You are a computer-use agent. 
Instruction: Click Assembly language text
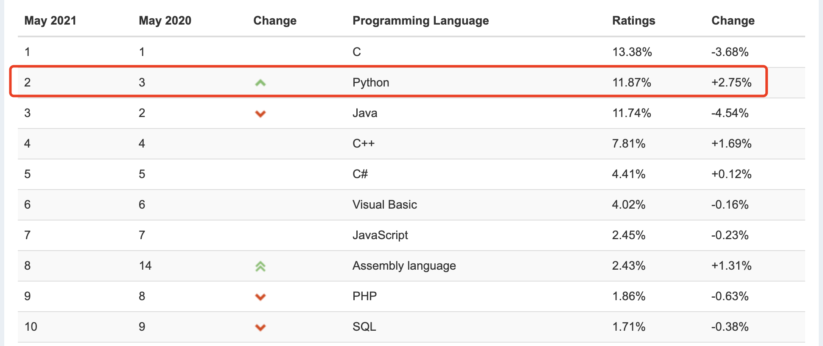pyautogui.click(x=404, y=265)
